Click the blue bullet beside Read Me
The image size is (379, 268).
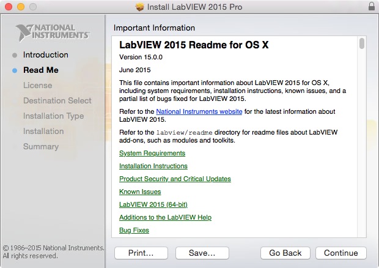pyautogui.click(x=15, y=70)
